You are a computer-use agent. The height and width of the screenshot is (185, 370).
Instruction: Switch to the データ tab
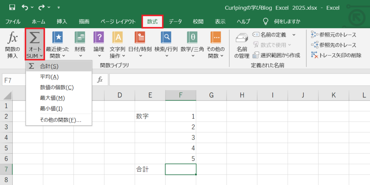[175, 22]
